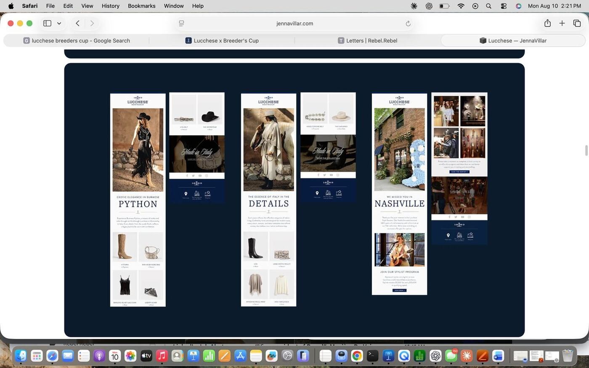Click Take the Survey button in photo grid email
The height and width of the screenshot is (368, 589).
click(459, 172)
